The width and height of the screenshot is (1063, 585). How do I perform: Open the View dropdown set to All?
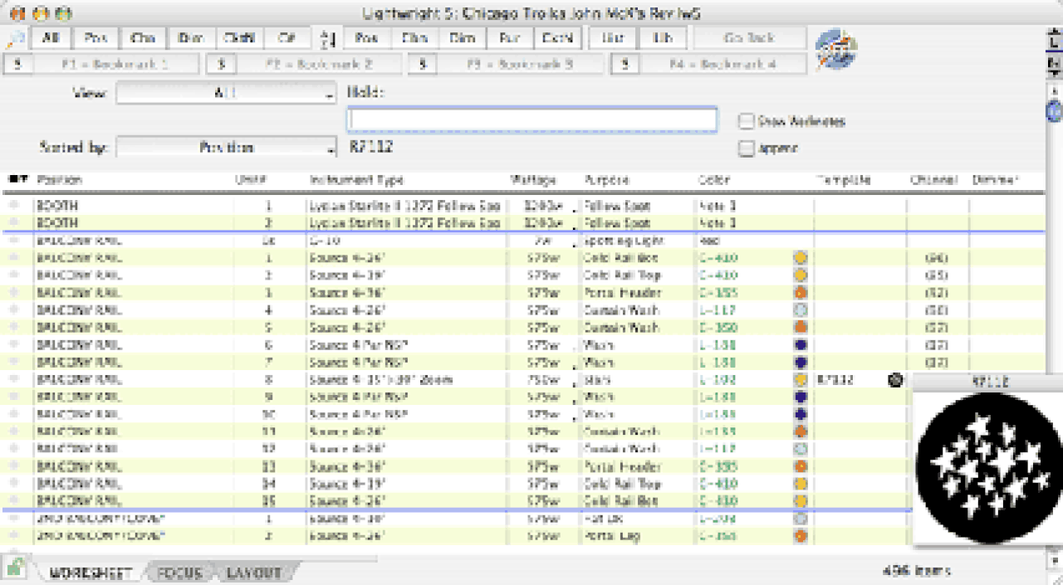(227, 94)
